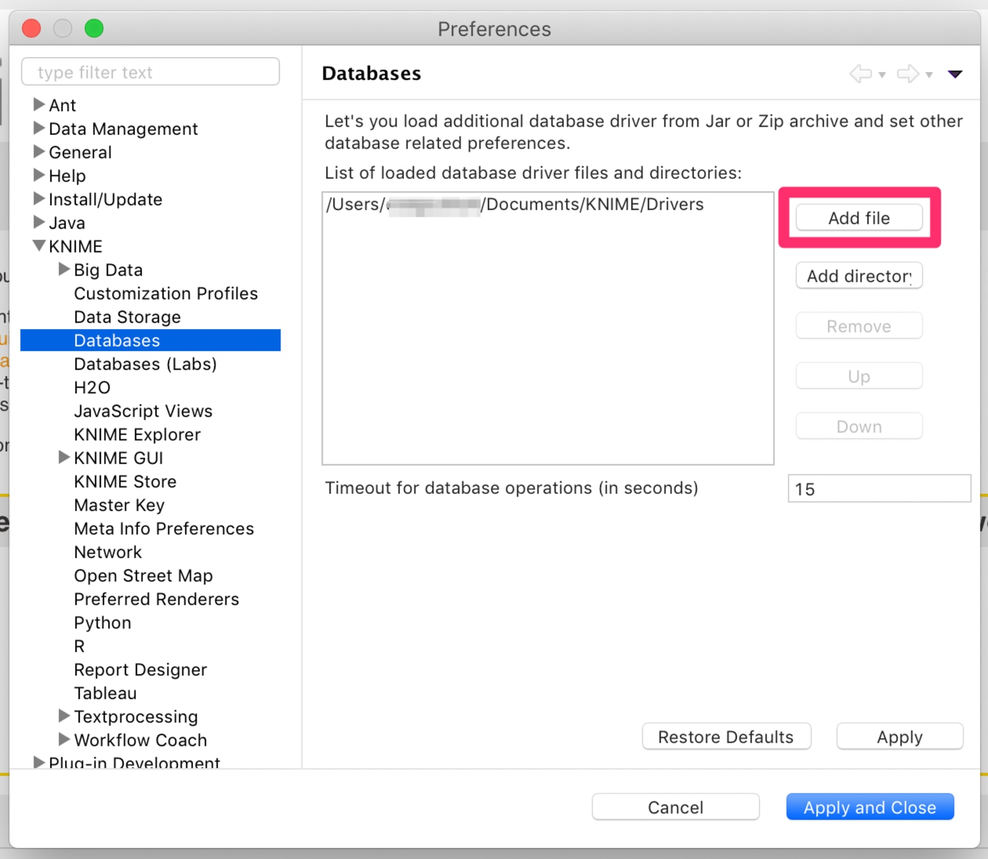
Task: Click the back navigation arrow icon
Action: click(861, 74)
